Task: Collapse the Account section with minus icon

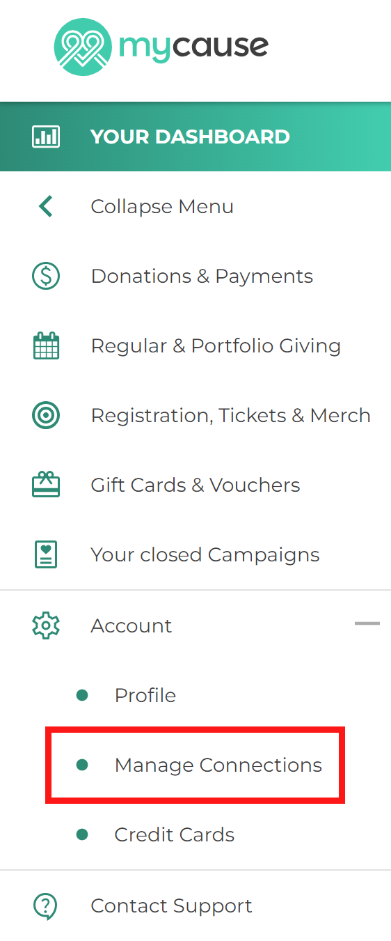Action: click(367, 623)
